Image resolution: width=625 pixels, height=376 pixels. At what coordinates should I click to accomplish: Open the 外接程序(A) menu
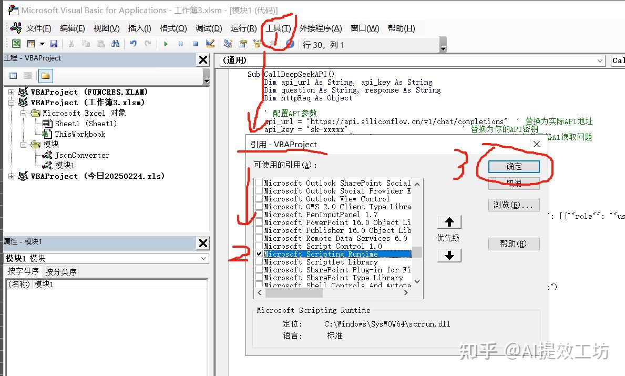[x=321, y=28]
